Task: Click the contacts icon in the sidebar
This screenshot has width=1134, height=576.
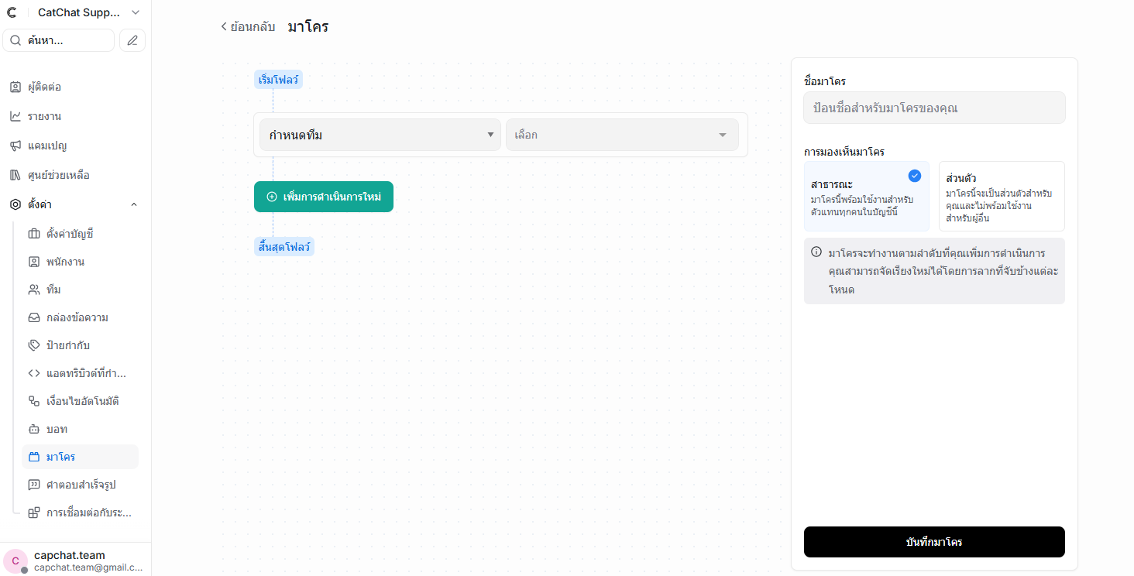Action: (15, 87)
